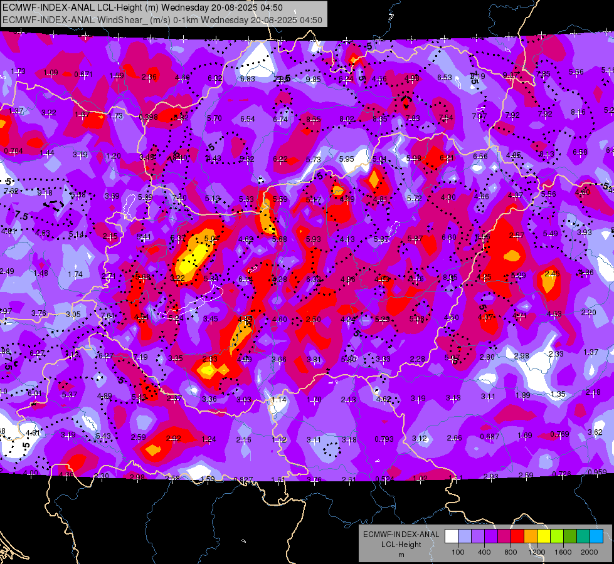Click the light purple legend swatch before 400
The width and height of the screenshot is (614, 564).
[478, 536]
